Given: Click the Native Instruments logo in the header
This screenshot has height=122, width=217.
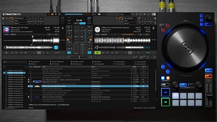Looking at the screenshot, I should (154, 14).
